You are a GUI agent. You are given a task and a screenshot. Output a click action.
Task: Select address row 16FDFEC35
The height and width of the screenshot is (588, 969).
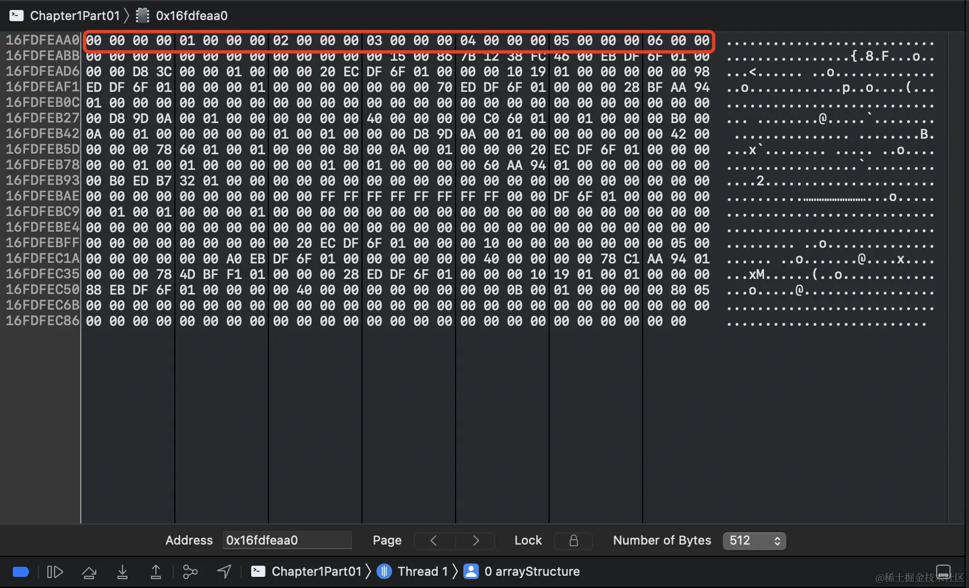[43, 274]
